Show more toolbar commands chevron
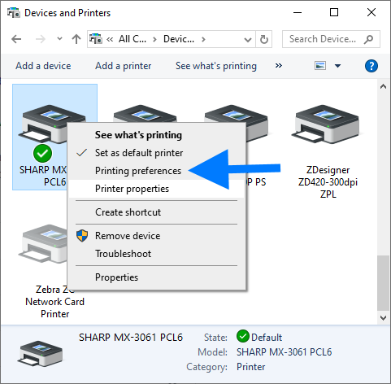The height and width of the screenshot is (384, 391). pyautogui.click(x=279, y=66)
